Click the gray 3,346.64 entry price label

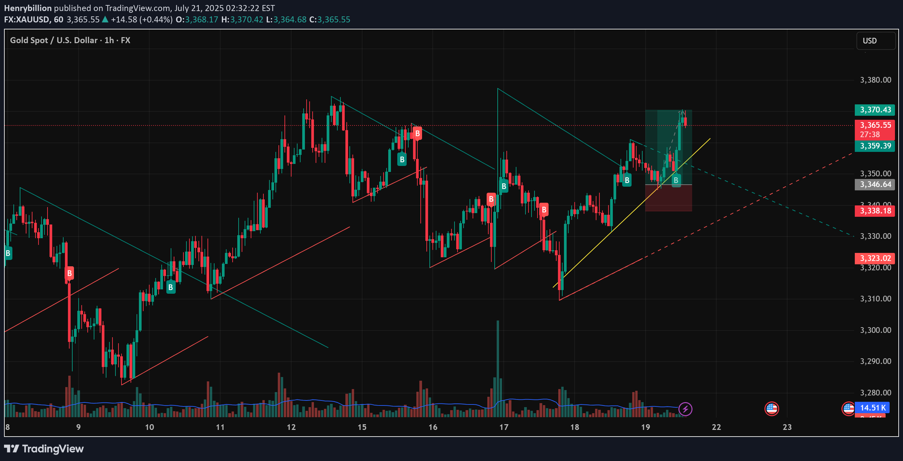click(x=875, y=184)
